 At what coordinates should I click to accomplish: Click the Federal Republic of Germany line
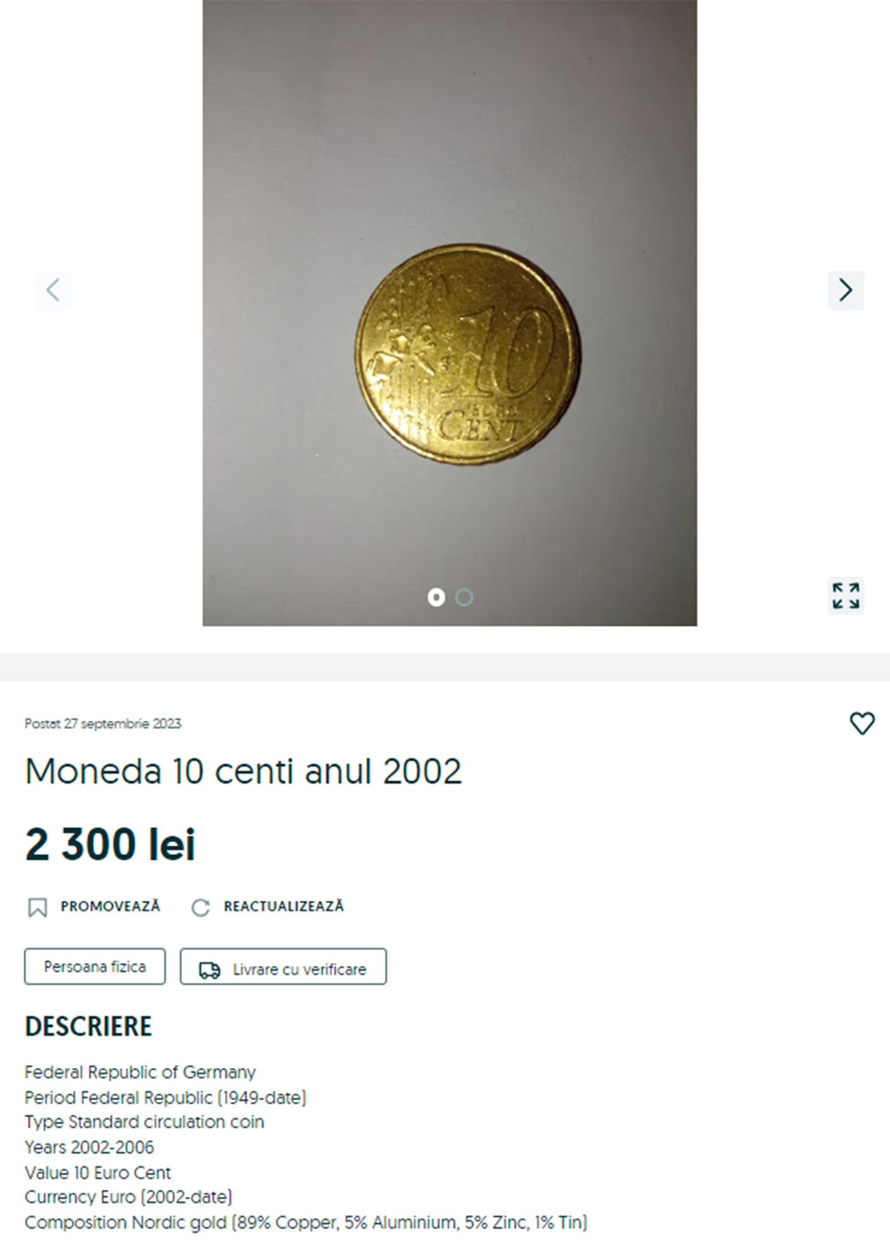pyautogui.click(x=140, y=1072)
